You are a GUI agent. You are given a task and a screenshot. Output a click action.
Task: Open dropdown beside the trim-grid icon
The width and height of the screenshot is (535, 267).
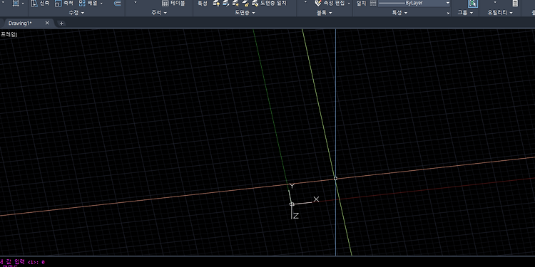click(24, 4)
